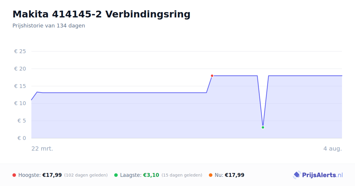Click the orange dot beside Nu

pos(211,175)
